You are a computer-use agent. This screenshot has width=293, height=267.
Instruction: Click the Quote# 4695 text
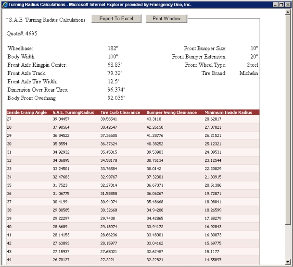(22, 34)
